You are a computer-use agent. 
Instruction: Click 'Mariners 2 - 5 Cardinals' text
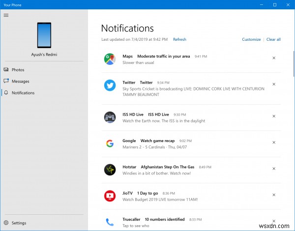[155, 147]
